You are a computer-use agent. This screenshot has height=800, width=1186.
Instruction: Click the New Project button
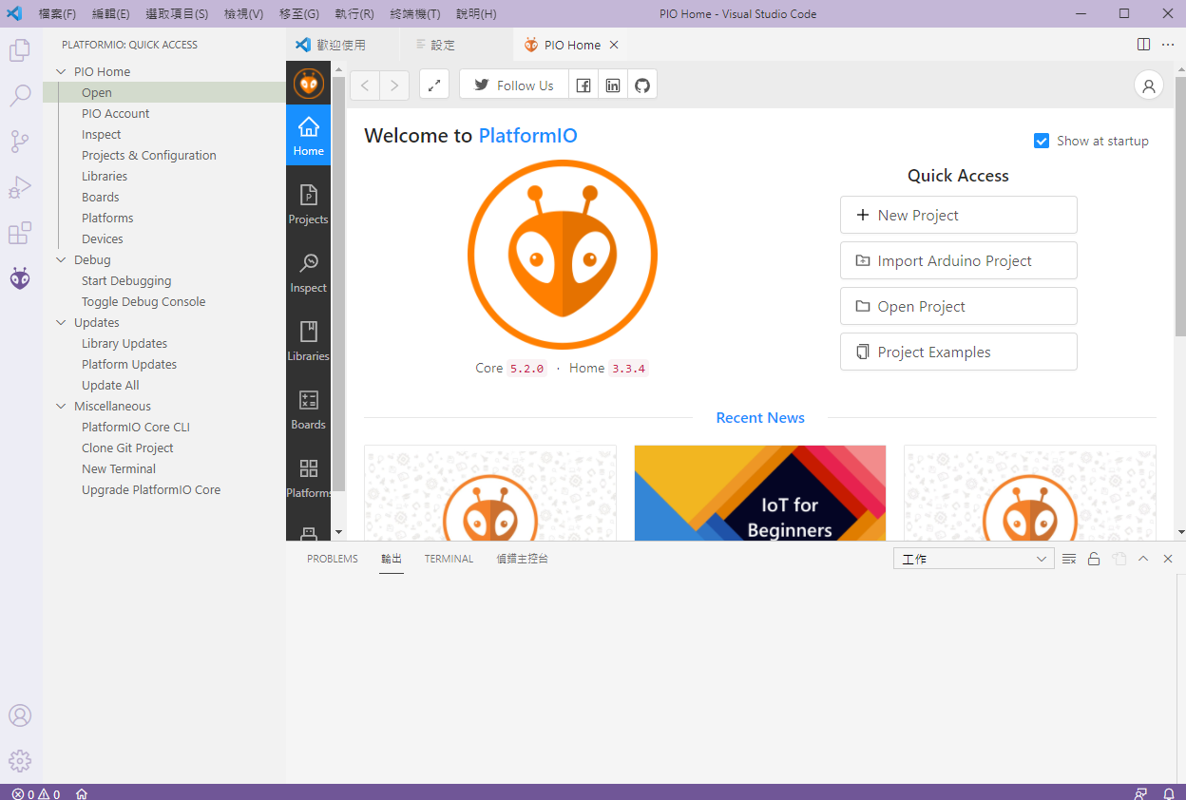click(x=958, y=215)
